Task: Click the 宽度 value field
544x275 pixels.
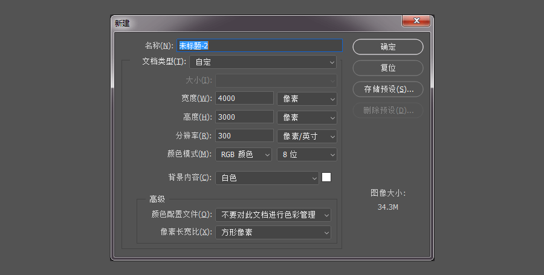Action: (245, 99)
